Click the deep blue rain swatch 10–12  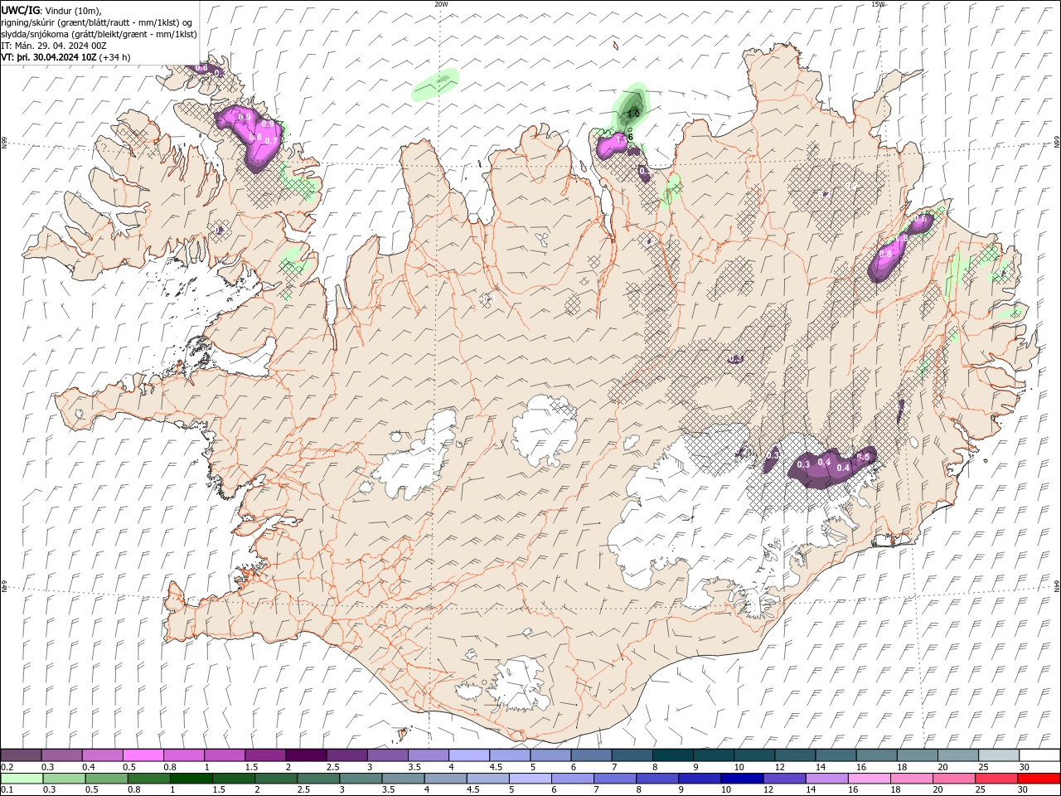pyautogui.click(x=741, y=779)
